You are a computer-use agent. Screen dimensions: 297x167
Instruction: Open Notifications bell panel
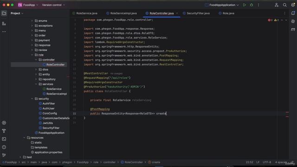point(293,13)
